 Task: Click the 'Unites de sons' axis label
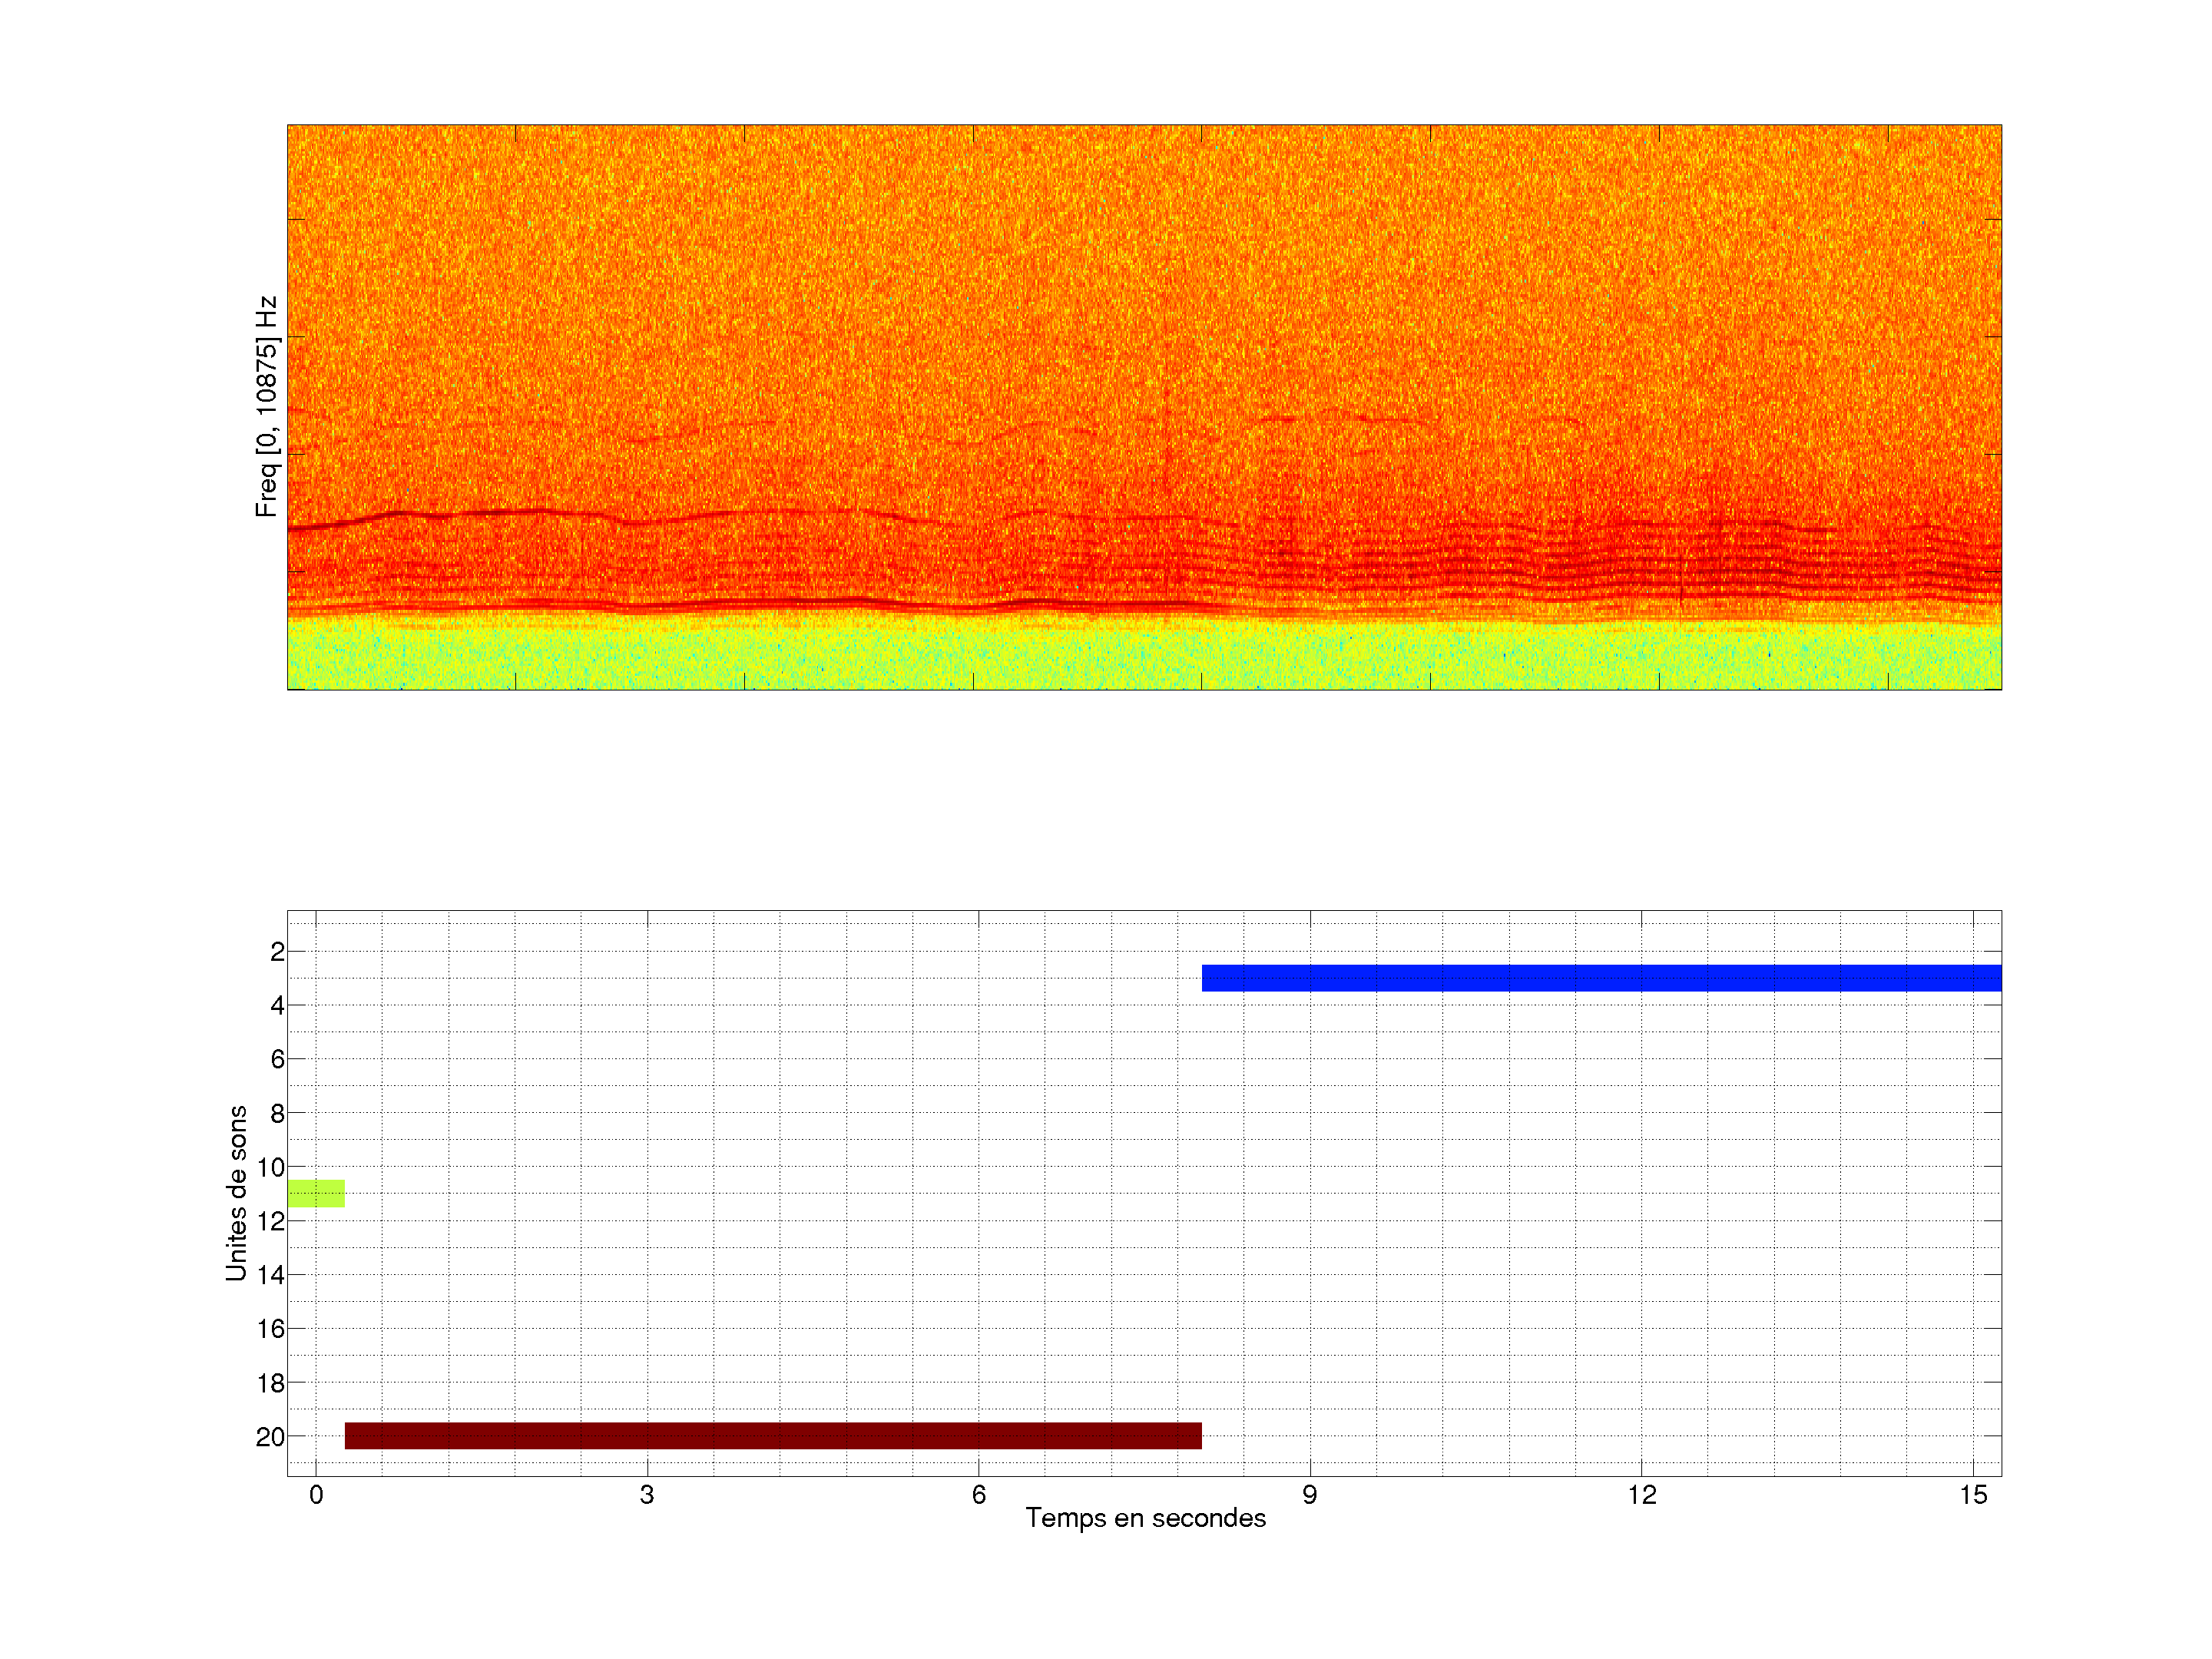[x=236, y=1193]
